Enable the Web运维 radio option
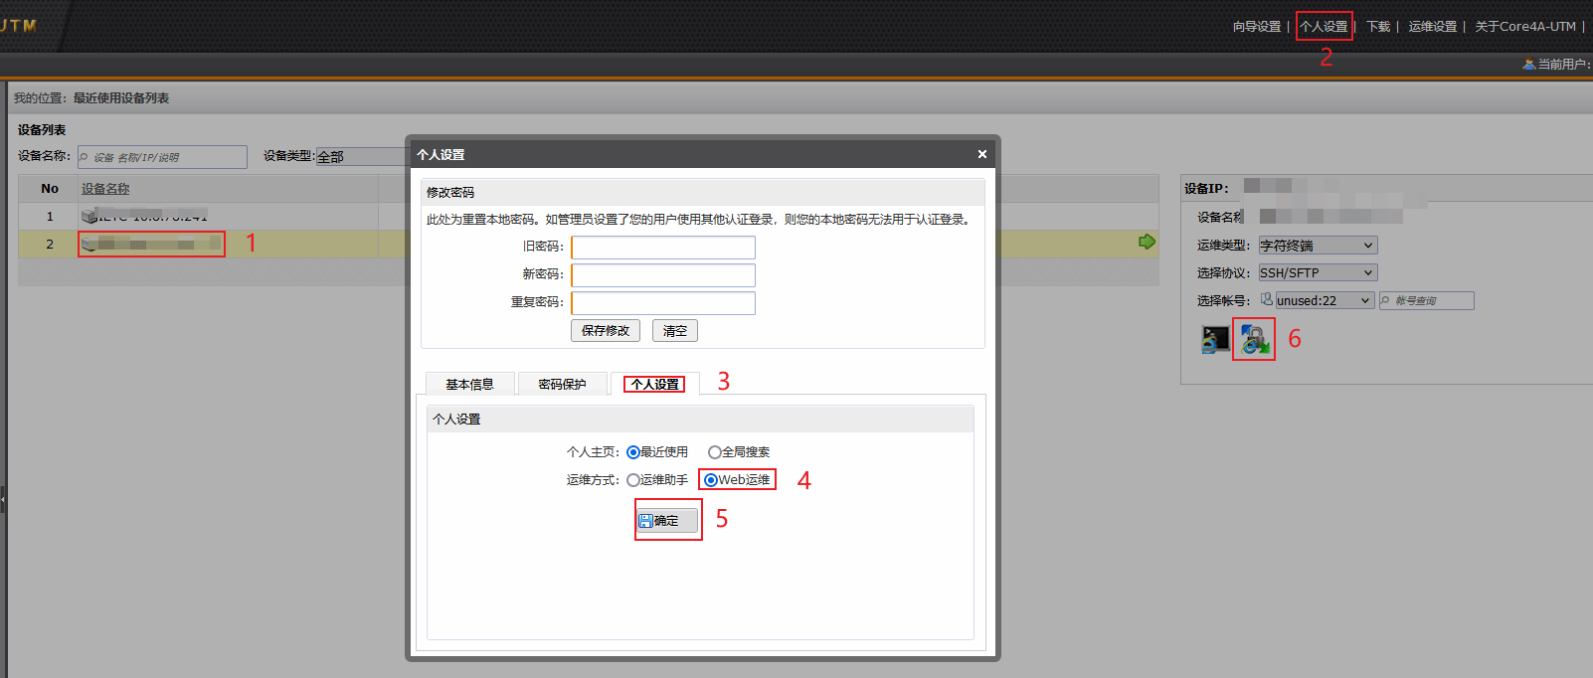The height and width of the screenshot is (678, 1593). click(710, 480)
